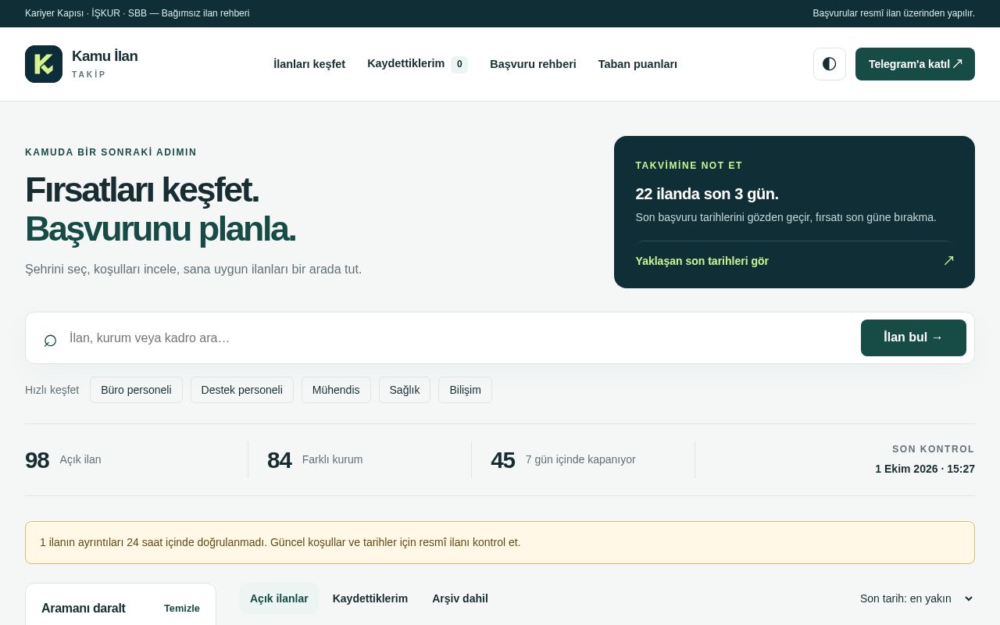Click the Kamu İlan logo icon

[44, 64]
